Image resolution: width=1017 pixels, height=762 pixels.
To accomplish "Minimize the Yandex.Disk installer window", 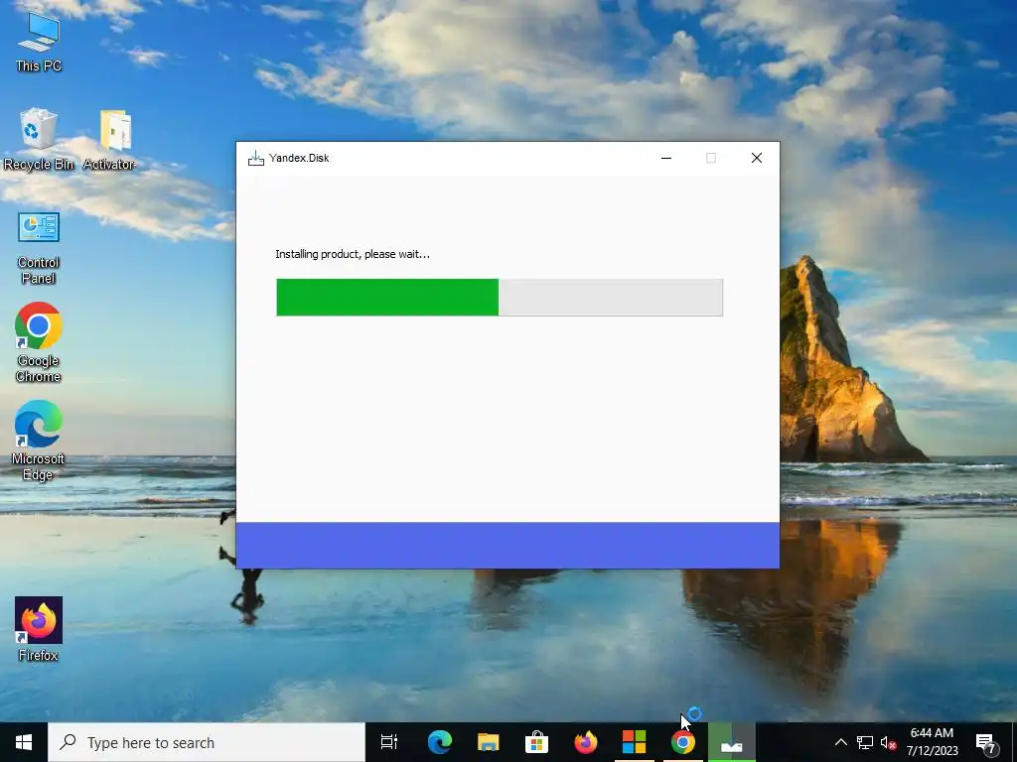I will coord(666,158).
